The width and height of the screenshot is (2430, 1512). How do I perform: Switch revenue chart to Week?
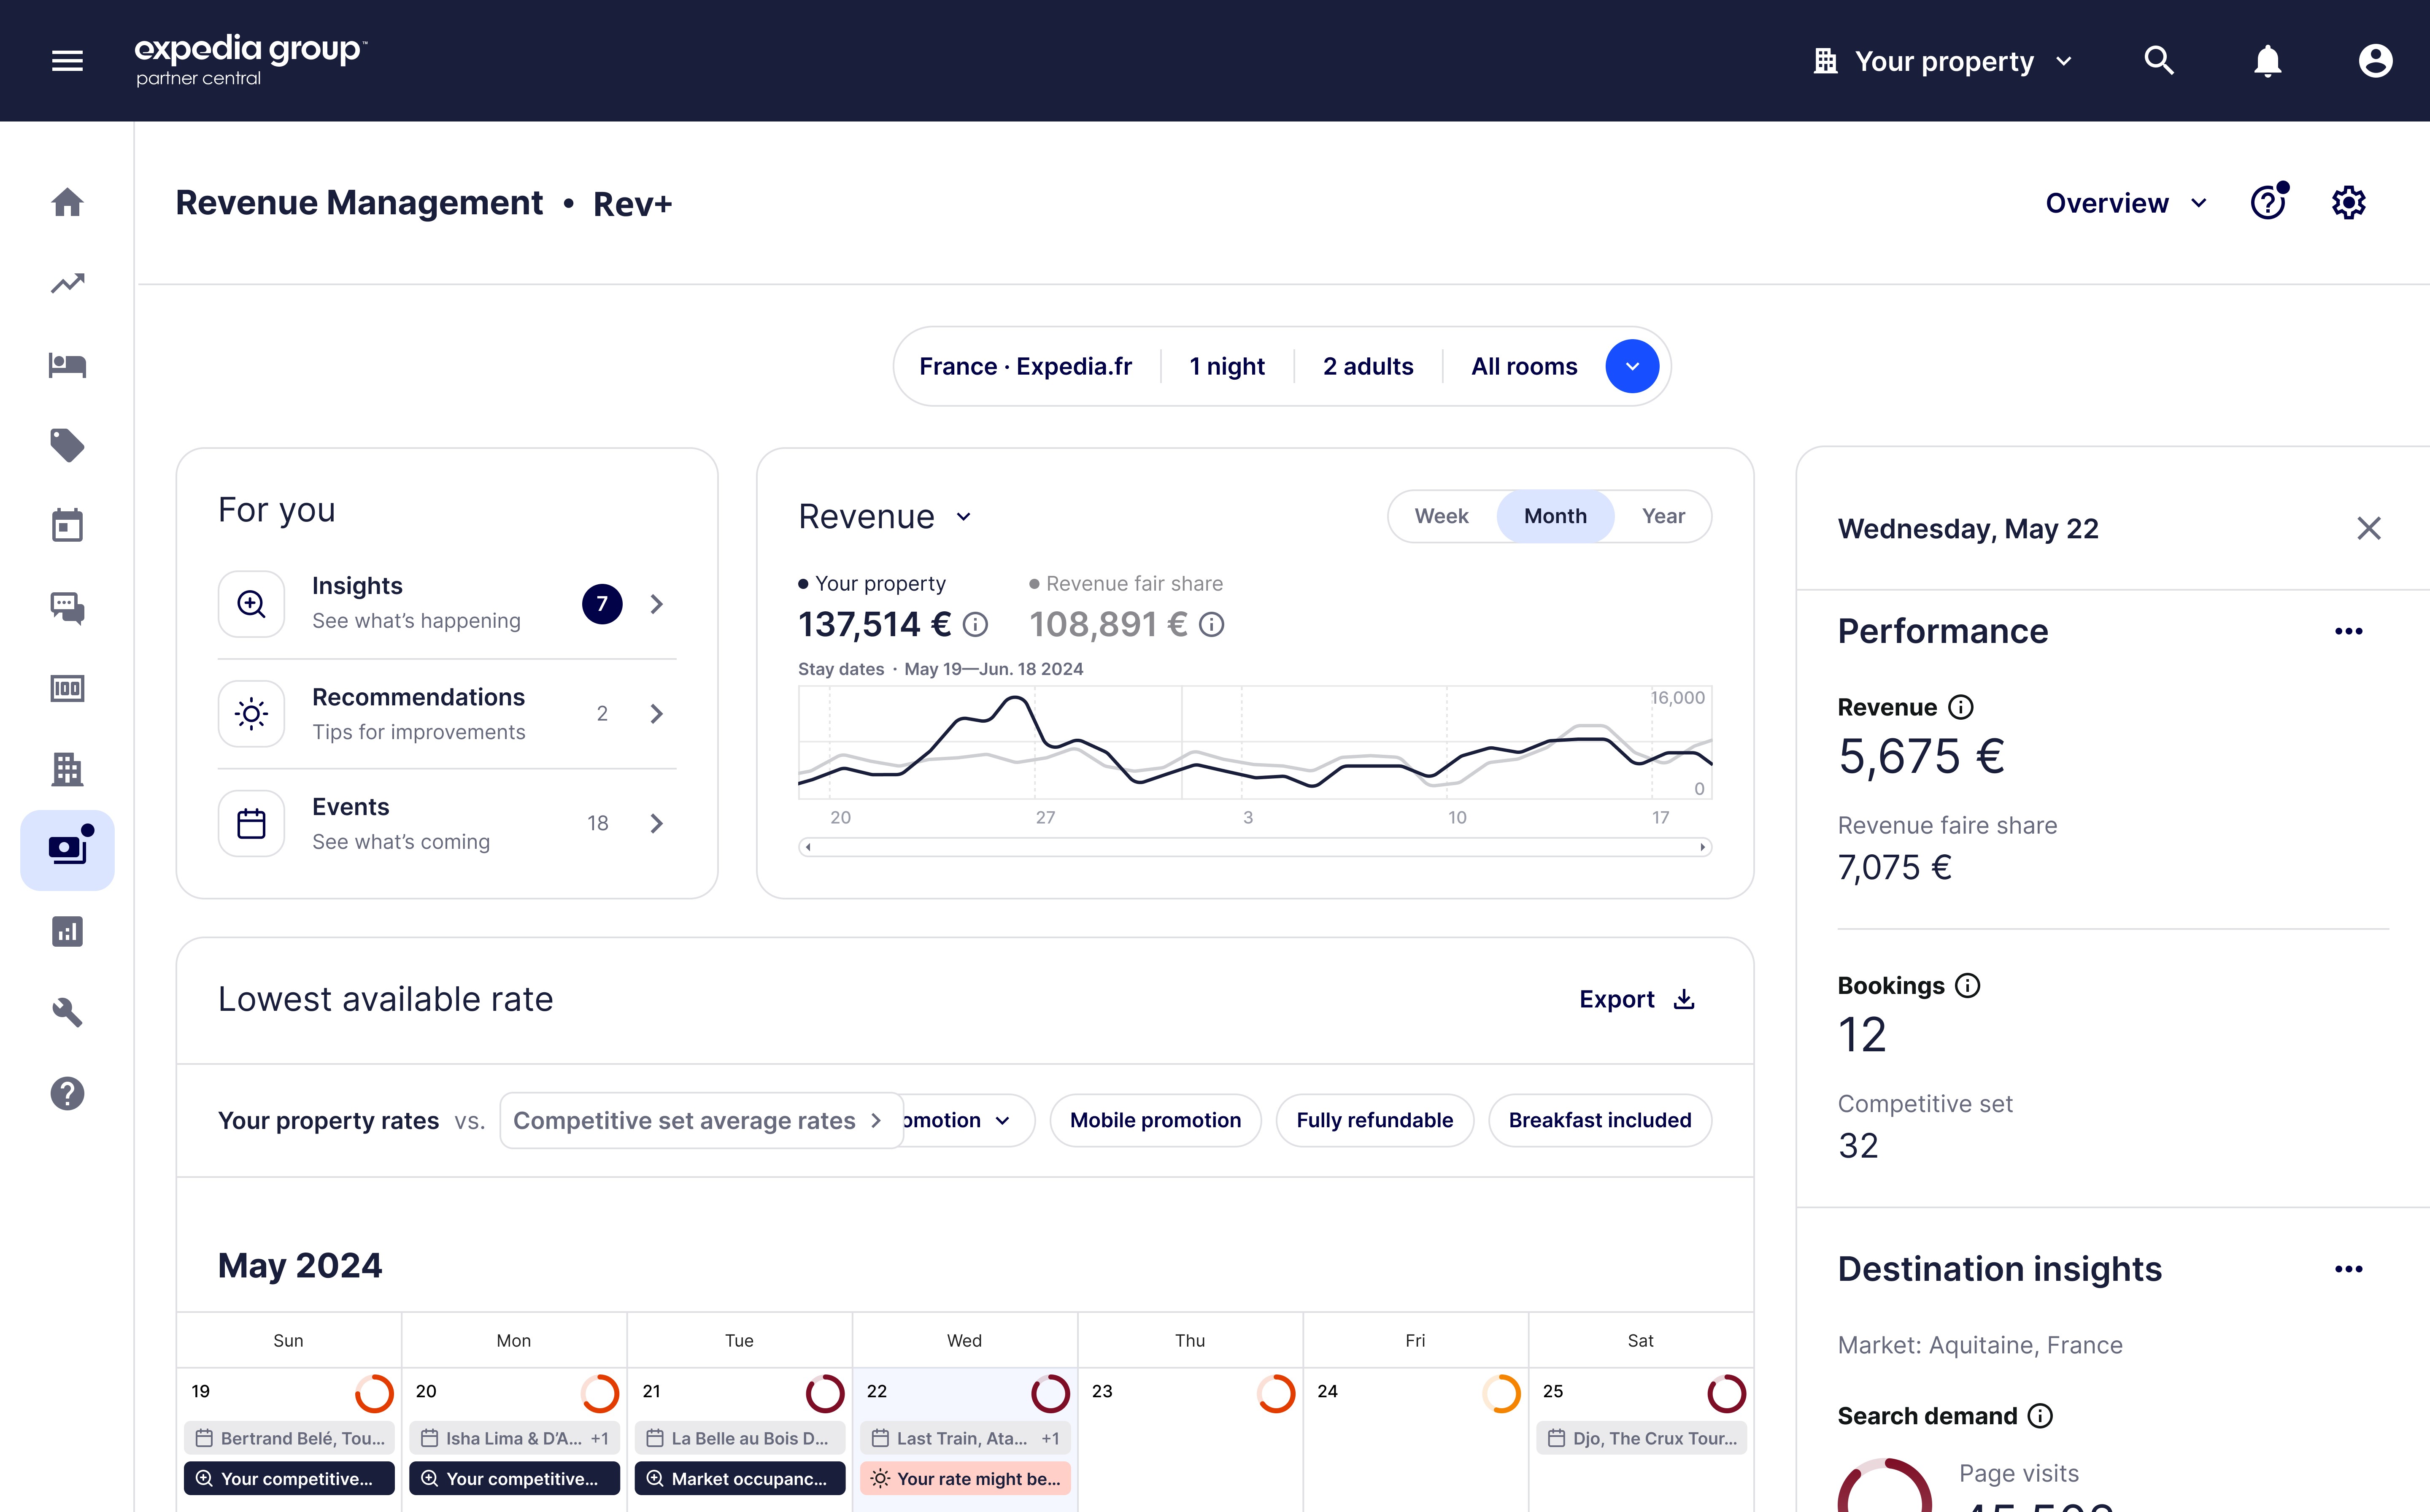1441,516
